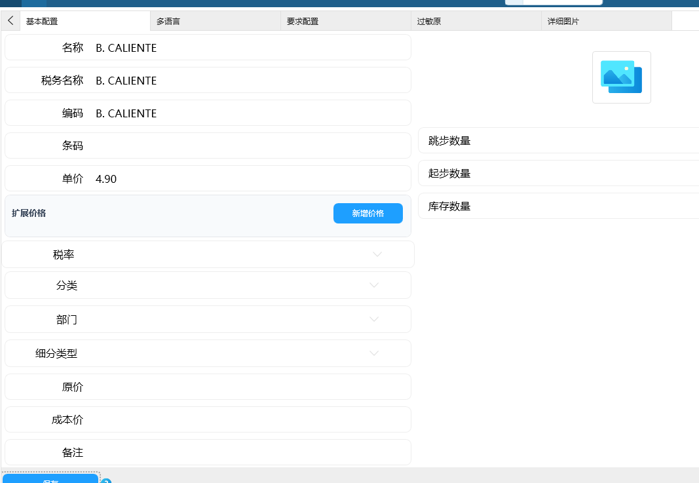Viewport: 699px width, 483px height.
Task: Switch to the 过敏原 tab
Action: click(476, 21)
